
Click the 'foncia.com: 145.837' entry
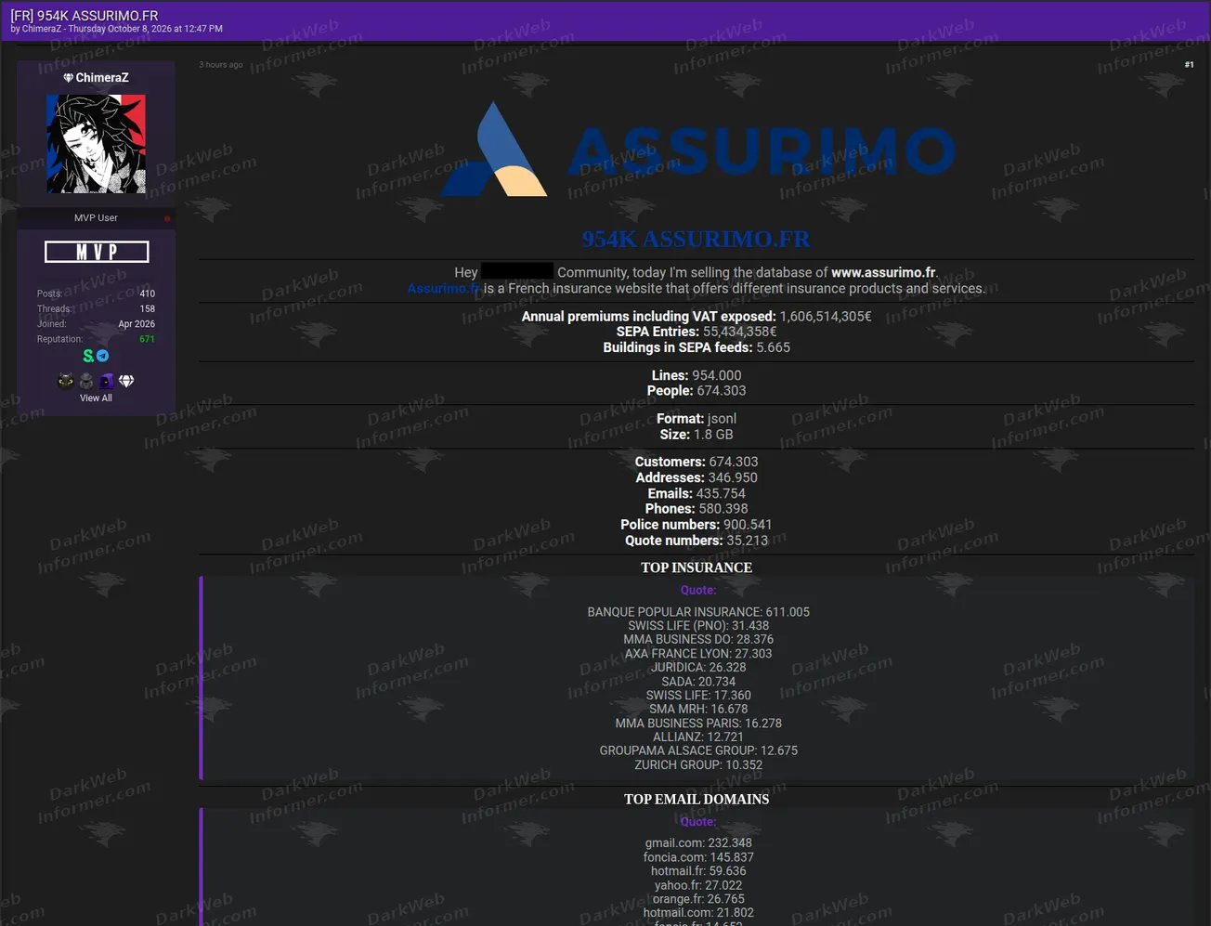click(698, 857)
